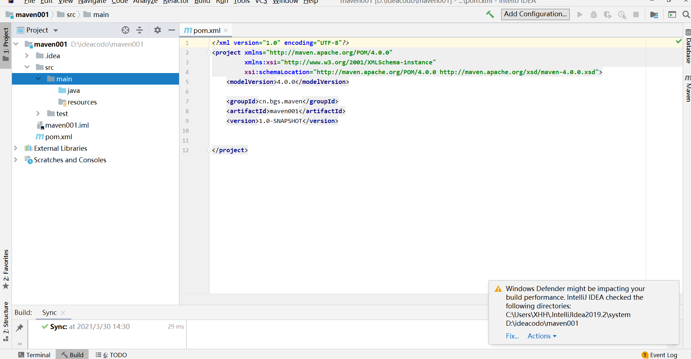Open the Actions dropdown in the notification
Image resolution: width=691 pixels, height=359 pixels.
click(x=542, y=336)
